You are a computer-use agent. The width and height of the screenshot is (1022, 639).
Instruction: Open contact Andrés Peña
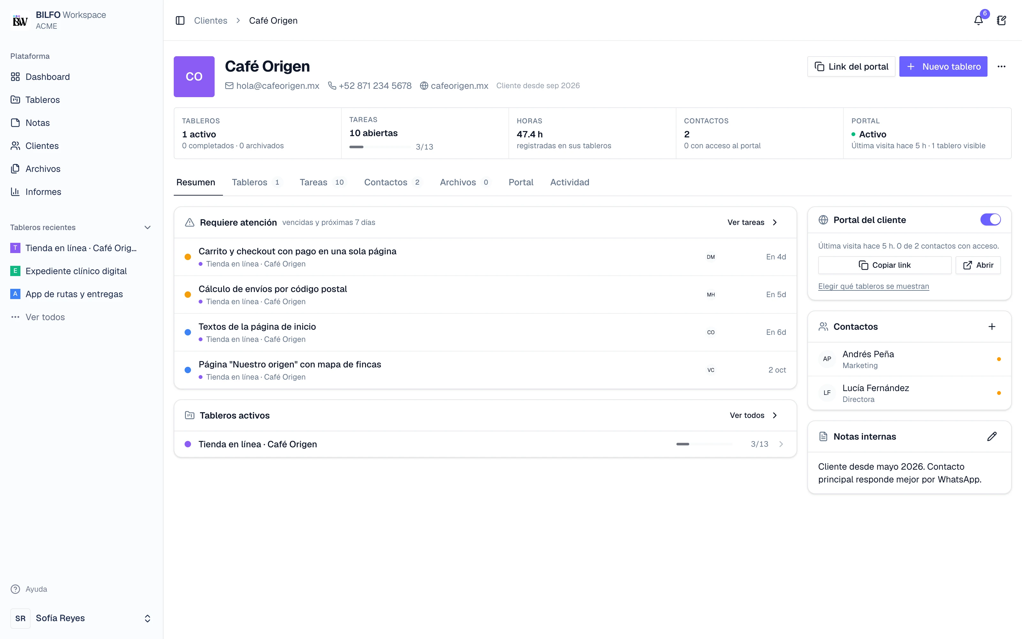click(x=909, y=359)
